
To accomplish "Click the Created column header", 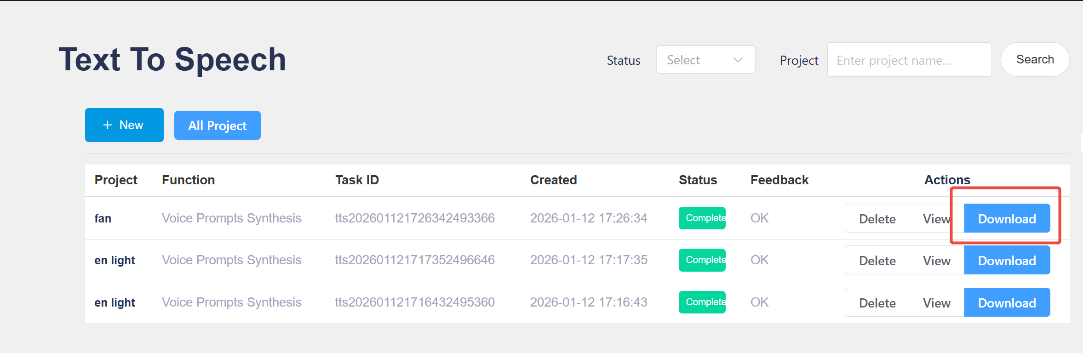I will pos(553,180).
